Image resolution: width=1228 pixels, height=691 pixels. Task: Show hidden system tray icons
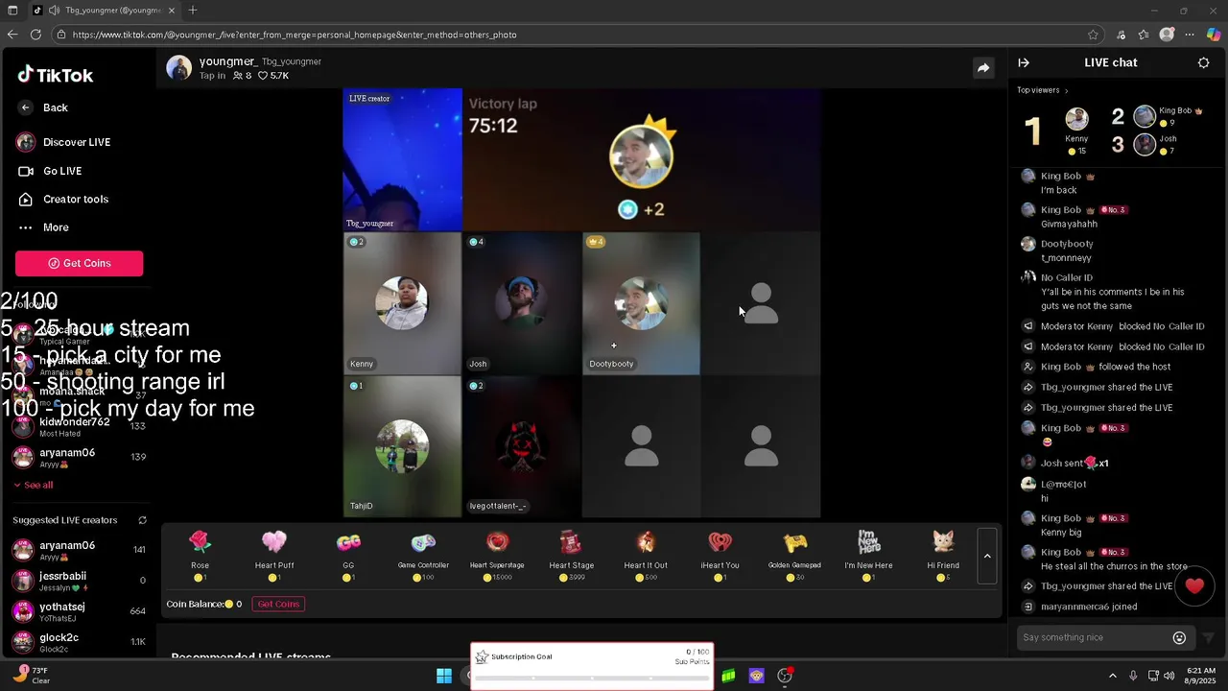point(1113,676)
